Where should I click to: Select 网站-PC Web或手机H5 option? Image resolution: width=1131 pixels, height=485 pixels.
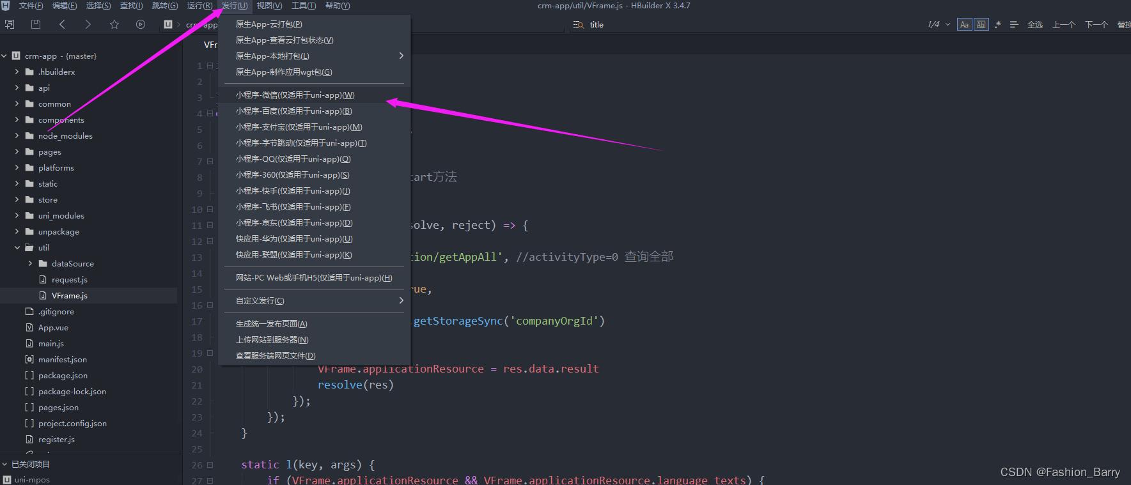point(314,278)
